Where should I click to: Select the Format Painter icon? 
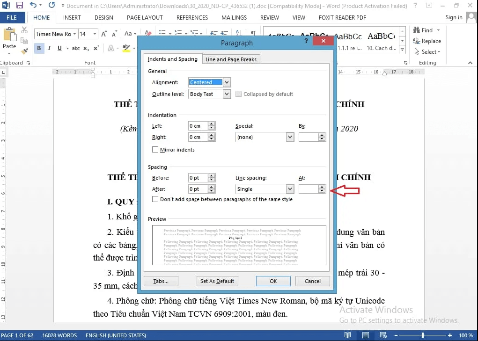click(x=25, y=50)
